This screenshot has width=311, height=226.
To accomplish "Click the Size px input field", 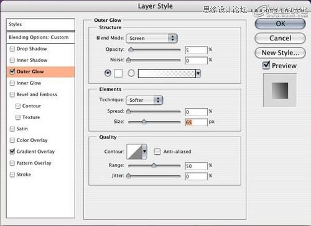I will 196,122.
